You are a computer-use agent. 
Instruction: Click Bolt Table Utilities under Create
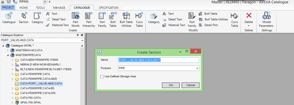click(126, 20)
